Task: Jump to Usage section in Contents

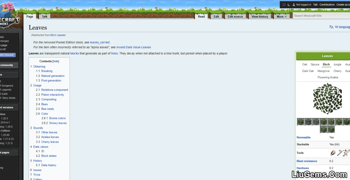Action: [37, 85]
